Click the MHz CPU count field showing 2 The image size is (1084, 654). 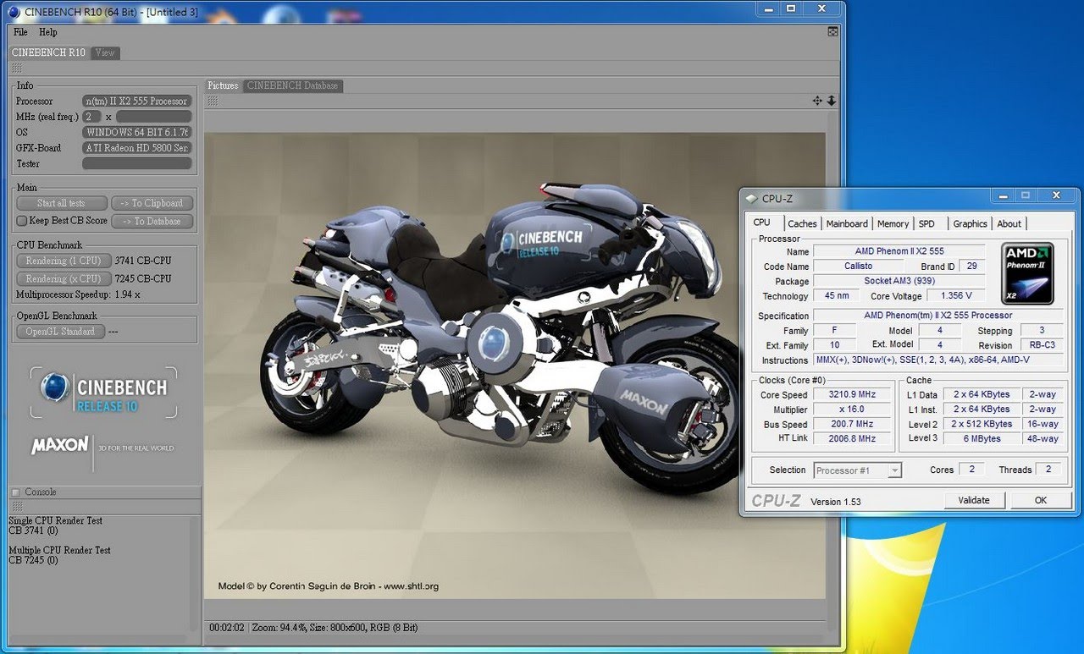pyautogui.click(x=91, y=117)
